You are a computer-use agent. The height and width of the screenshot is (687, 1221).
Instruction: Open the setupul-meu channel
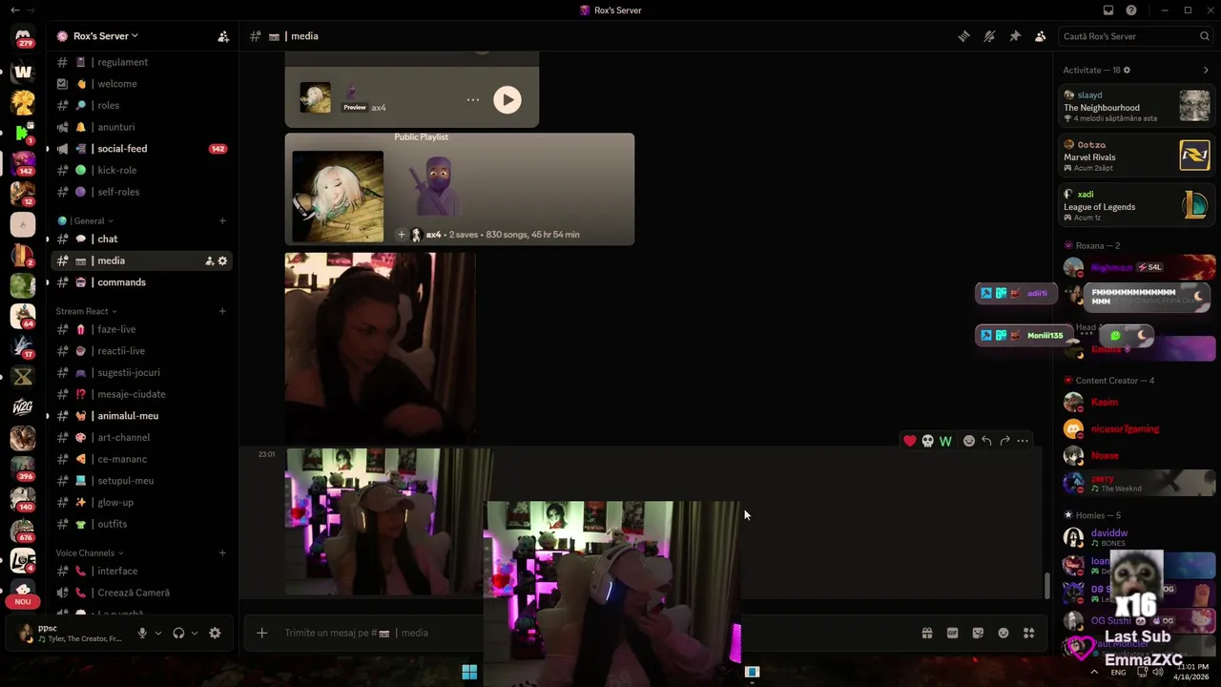pos(141,481)
